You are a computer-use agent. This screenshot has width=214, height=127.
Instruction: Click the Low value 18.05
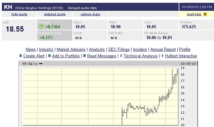(x=151, y=27)
